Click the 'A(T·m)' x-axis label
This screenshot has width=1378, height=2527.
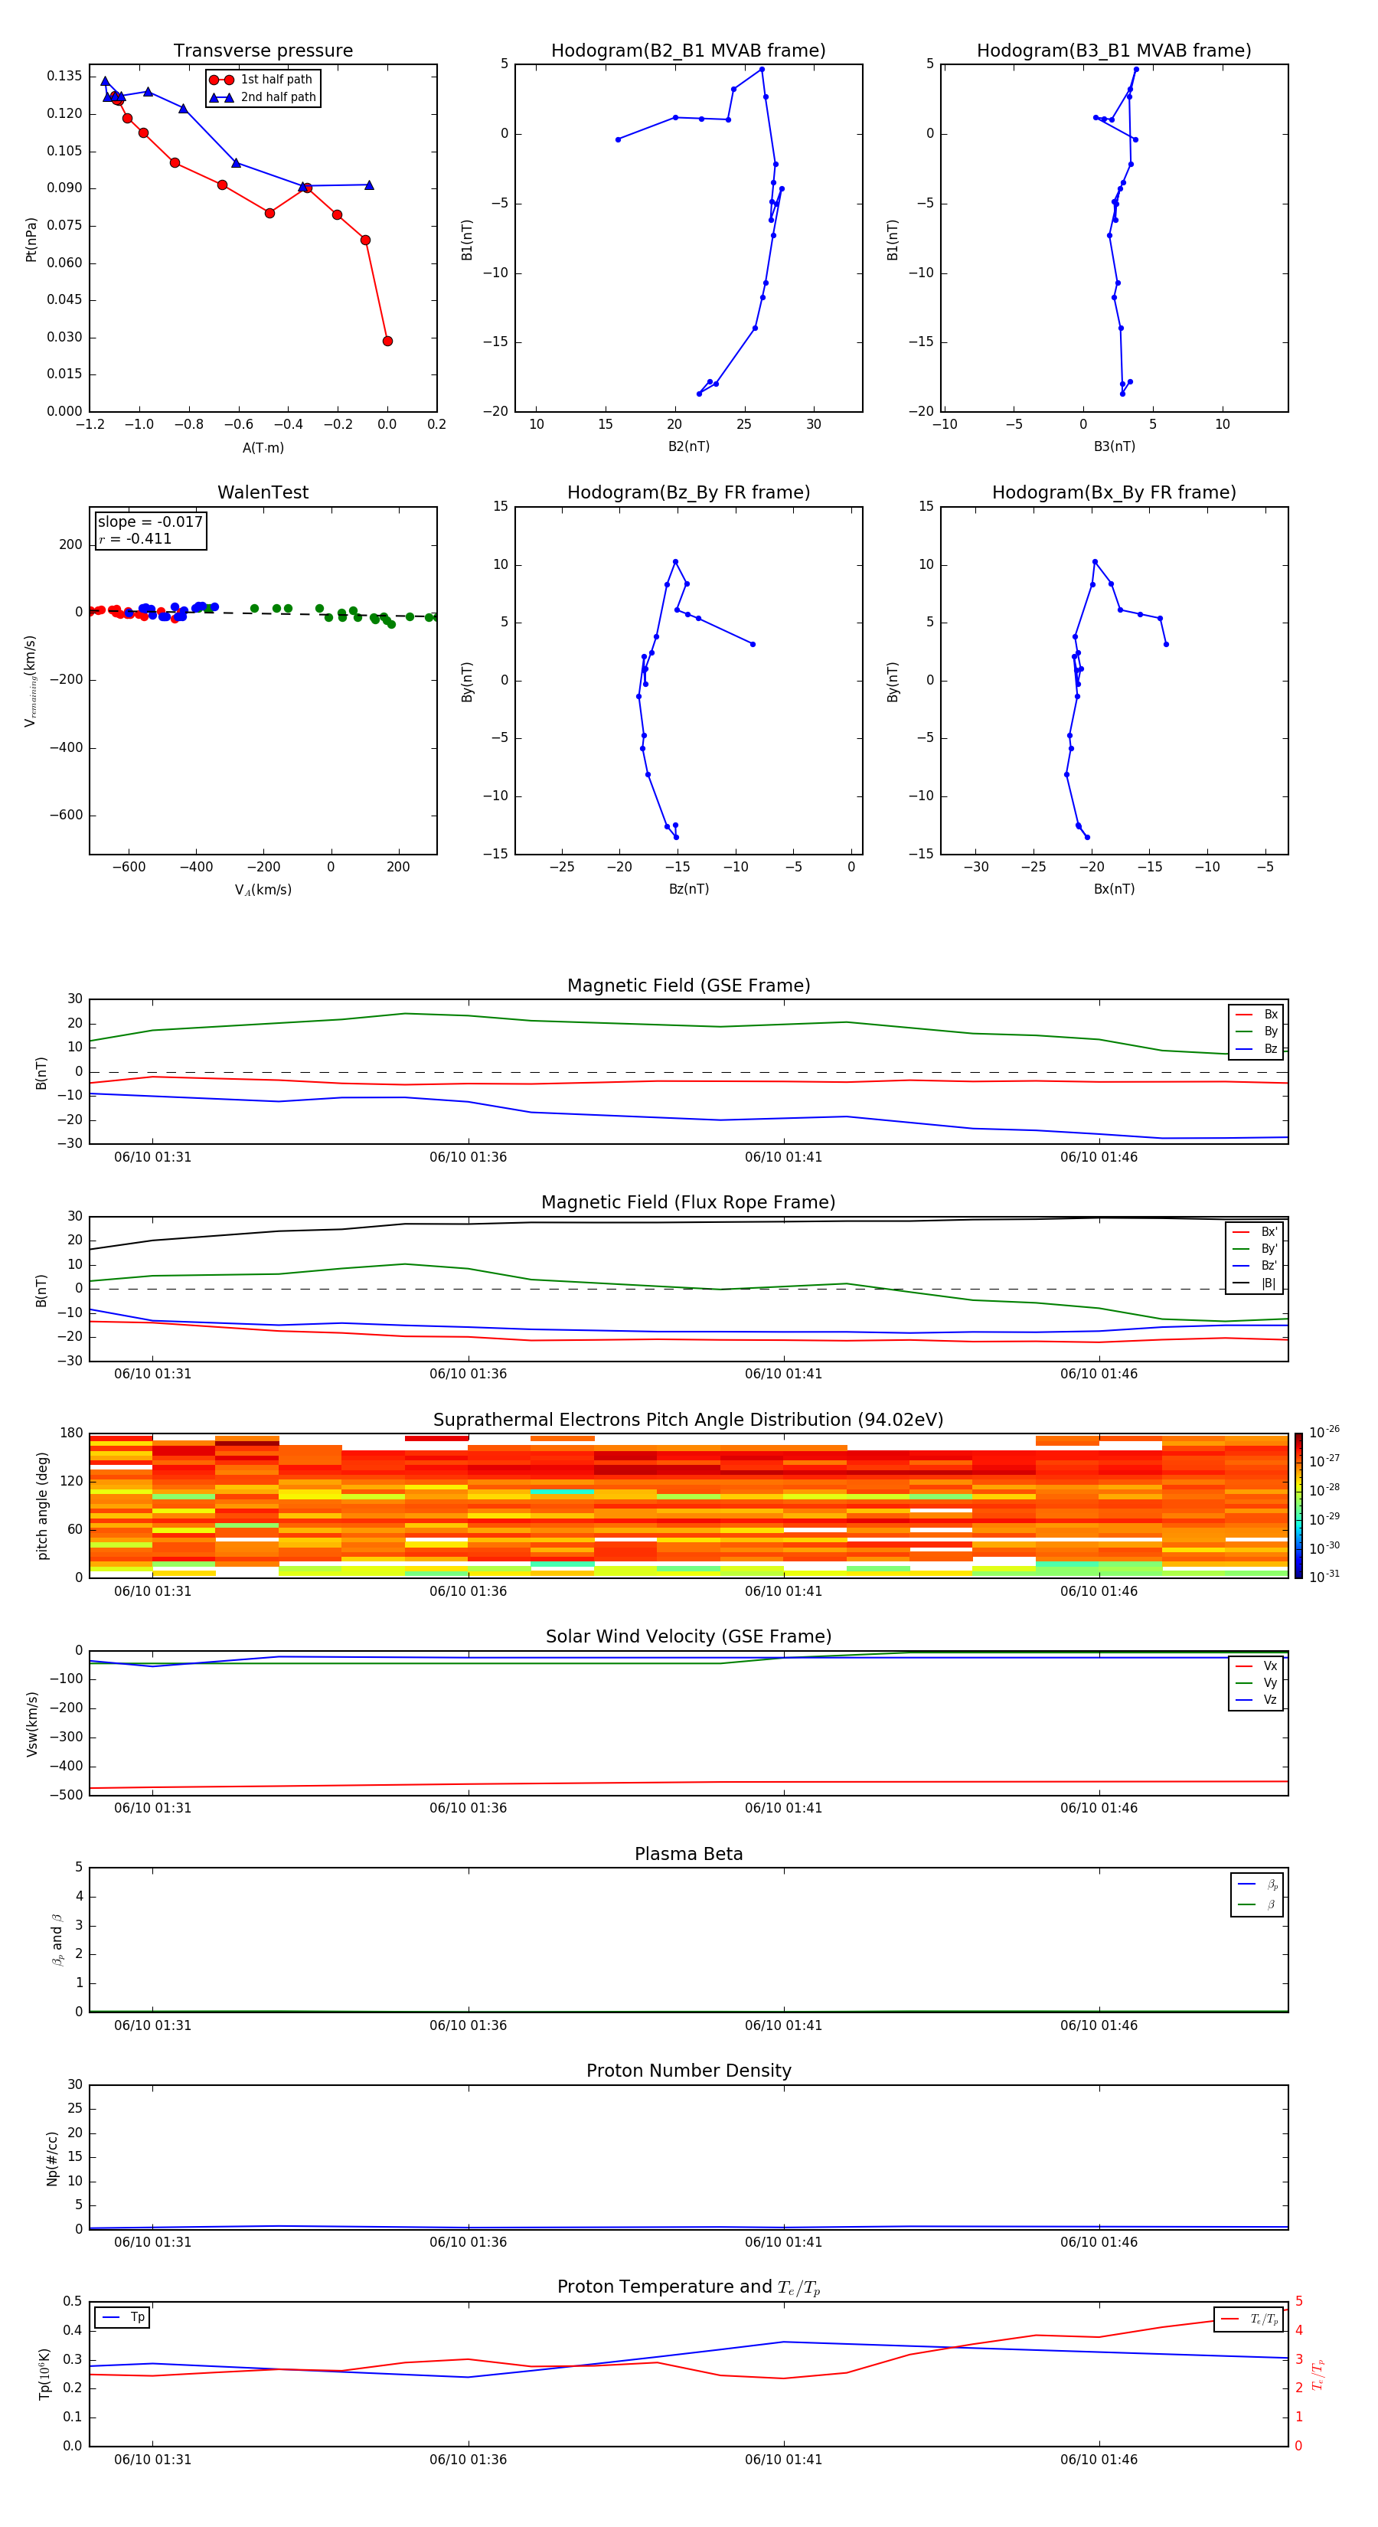click(263, 448)
